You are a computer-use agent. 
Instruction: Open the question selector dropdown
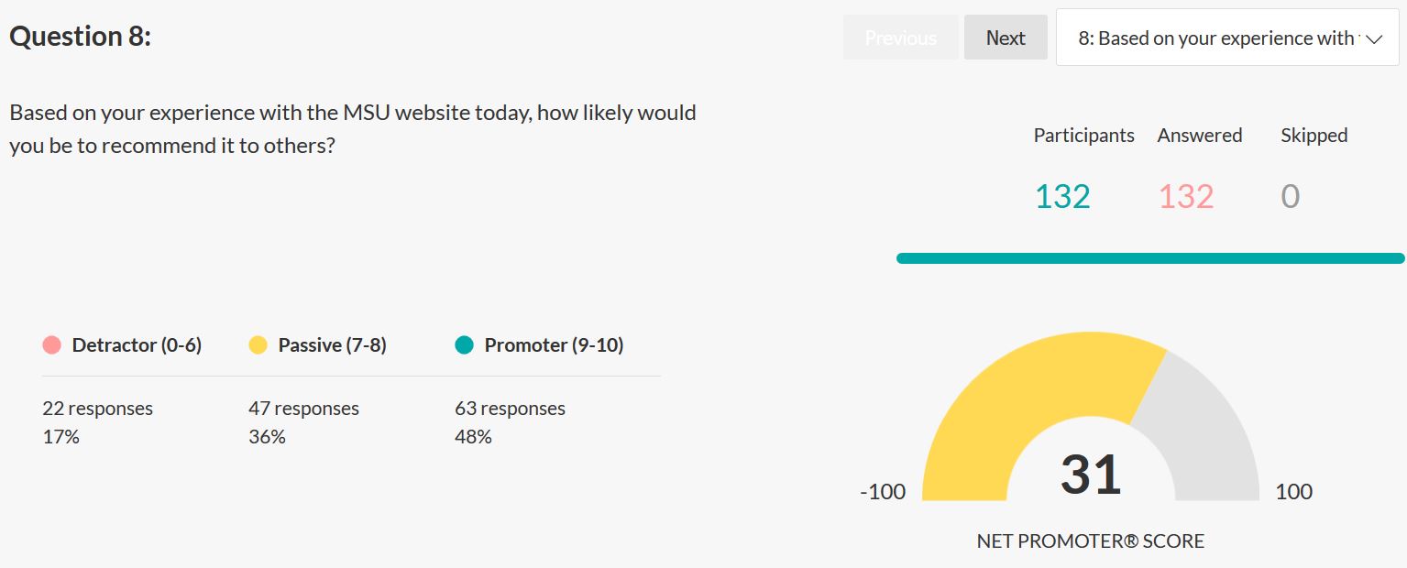pos(1226,38)
